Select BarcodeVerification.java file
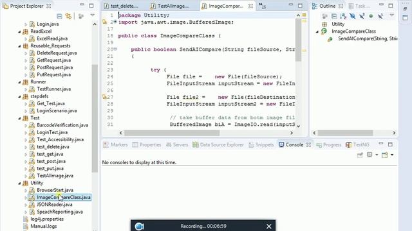 point(62,125)
